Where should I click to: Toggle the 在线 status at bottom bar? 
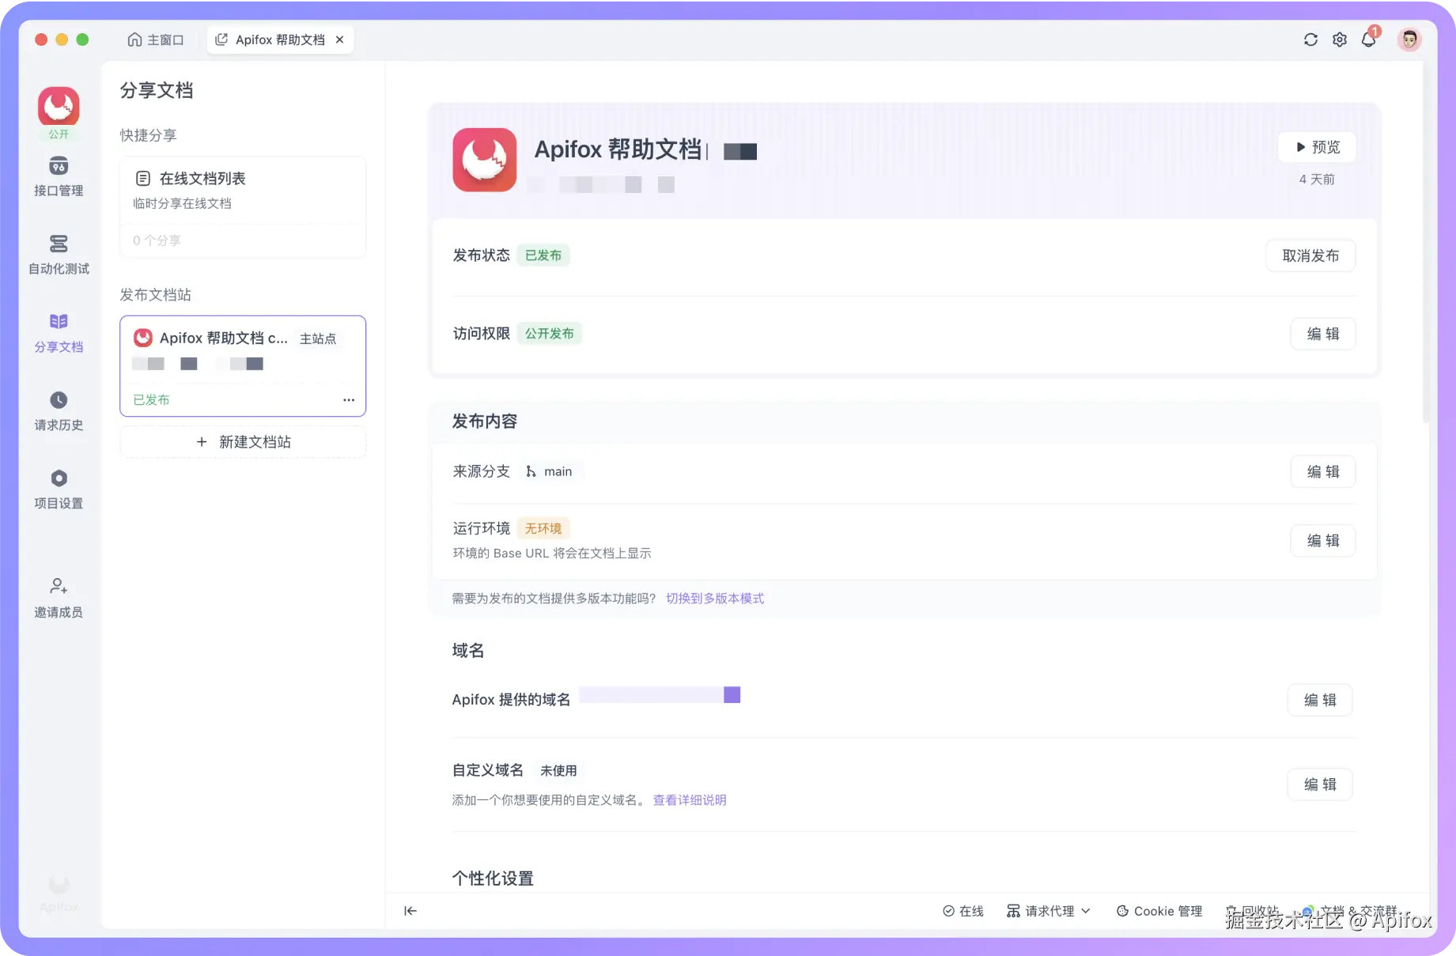963,910
